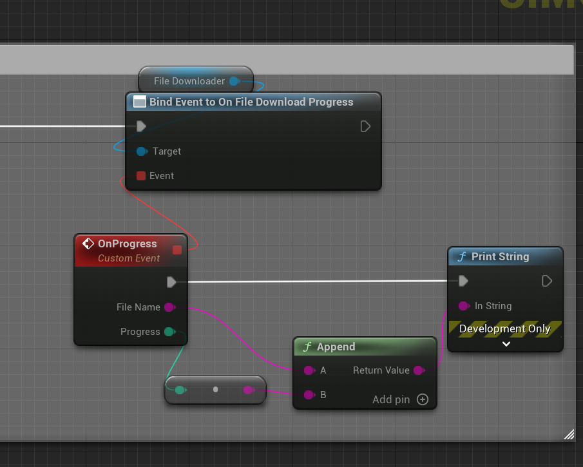Click the red Event delegate input pin

pos(141,176)
